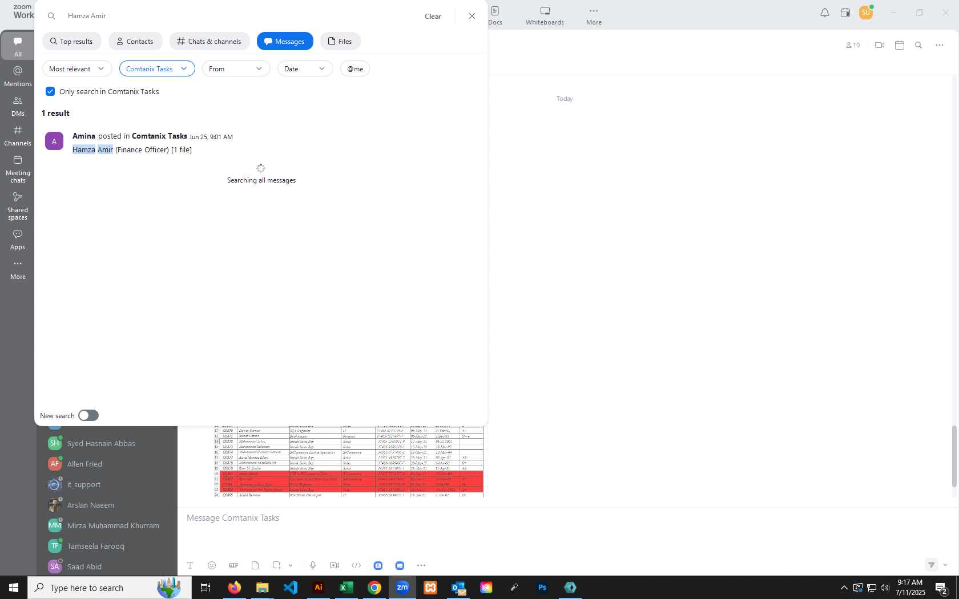
Task: Open Comtanix Tasks filter dropdown
Action: tap(157, 68)
